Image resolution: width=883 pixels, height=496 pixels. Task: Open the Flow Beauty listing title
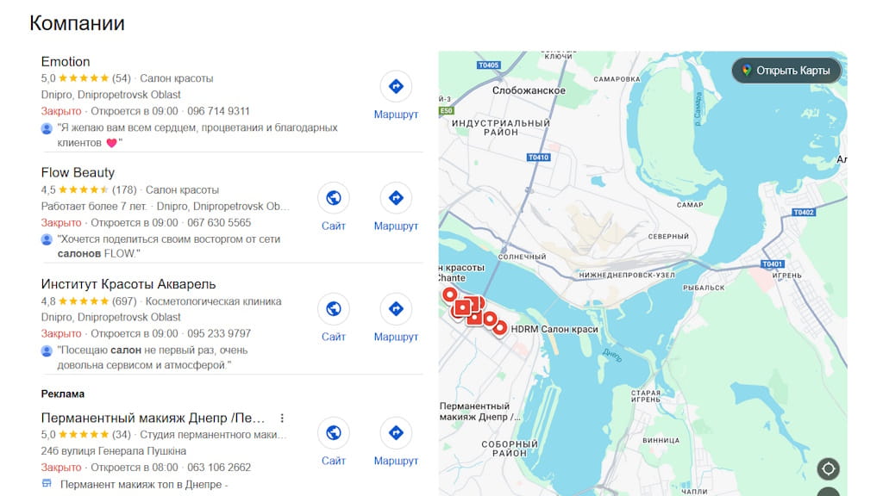point(78,172)
